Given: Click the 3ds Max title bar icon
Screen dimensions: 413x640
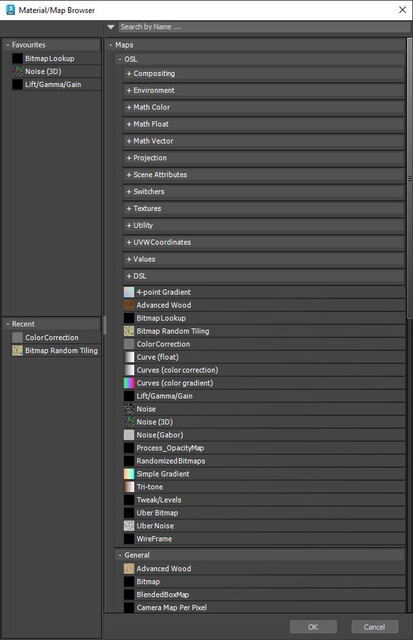Looking at the screenshot, I should point(10,10).
